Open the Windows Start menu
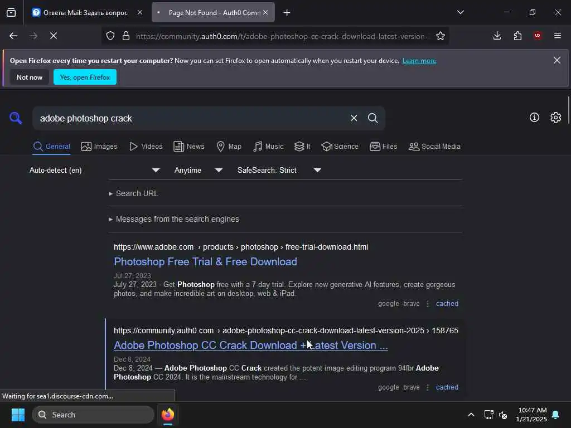571x428 pixels. point(18,415)
